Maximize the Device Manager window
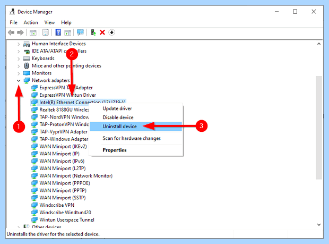Image resolution: width=329 pixels, height=244 pixels. click(295, 12)
